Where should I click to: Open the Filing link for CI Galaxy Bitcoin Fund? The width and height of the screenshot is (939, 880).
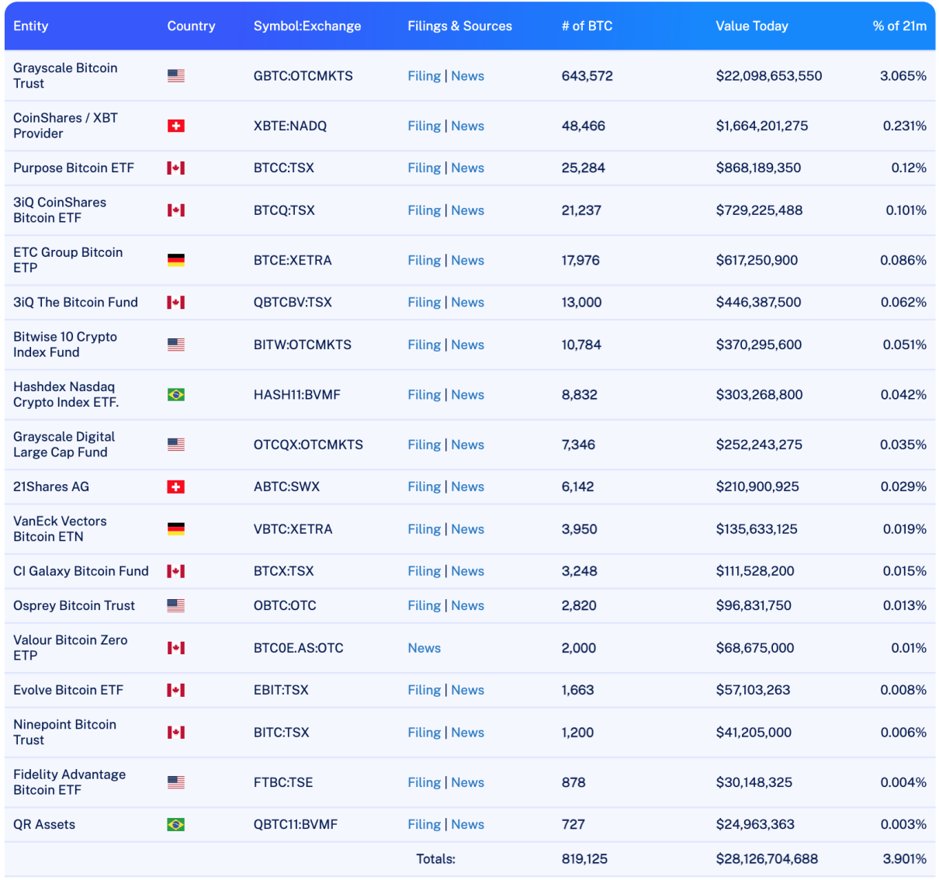click(x=424, y=571)
